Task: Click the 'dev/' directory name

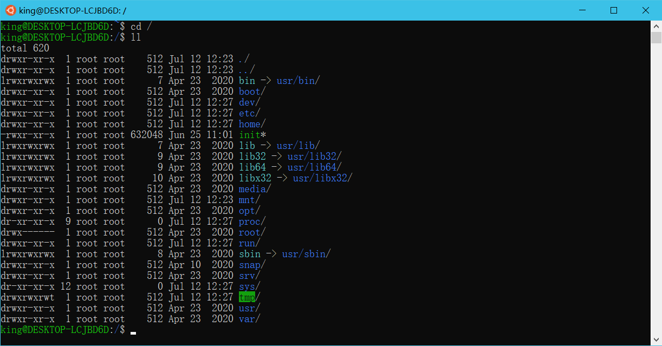Action: pos(250,102)
